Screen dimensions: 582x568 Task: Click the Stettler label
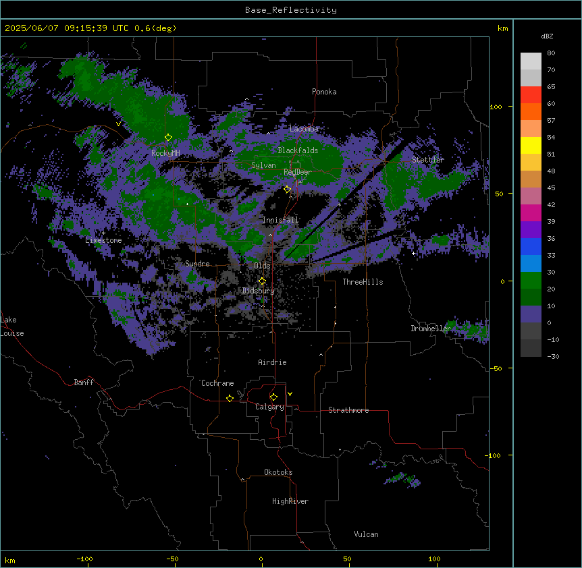coord(428,160)
